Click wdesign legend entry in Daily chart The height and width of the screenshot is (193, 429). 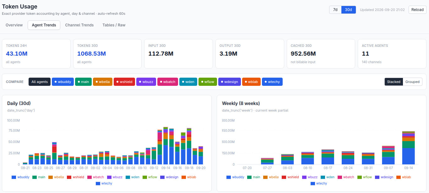click(x=169, y=177)
